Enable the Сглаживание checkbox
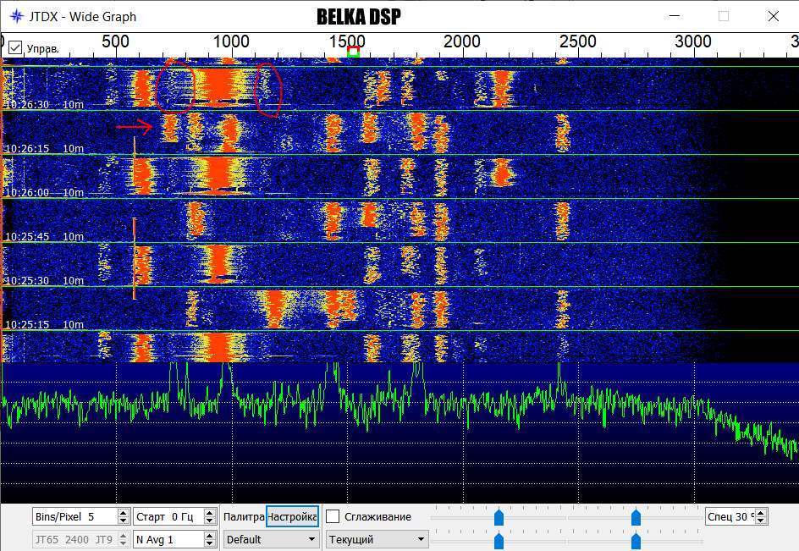Viewport: 799px width, 551px height. coord(333,516)
